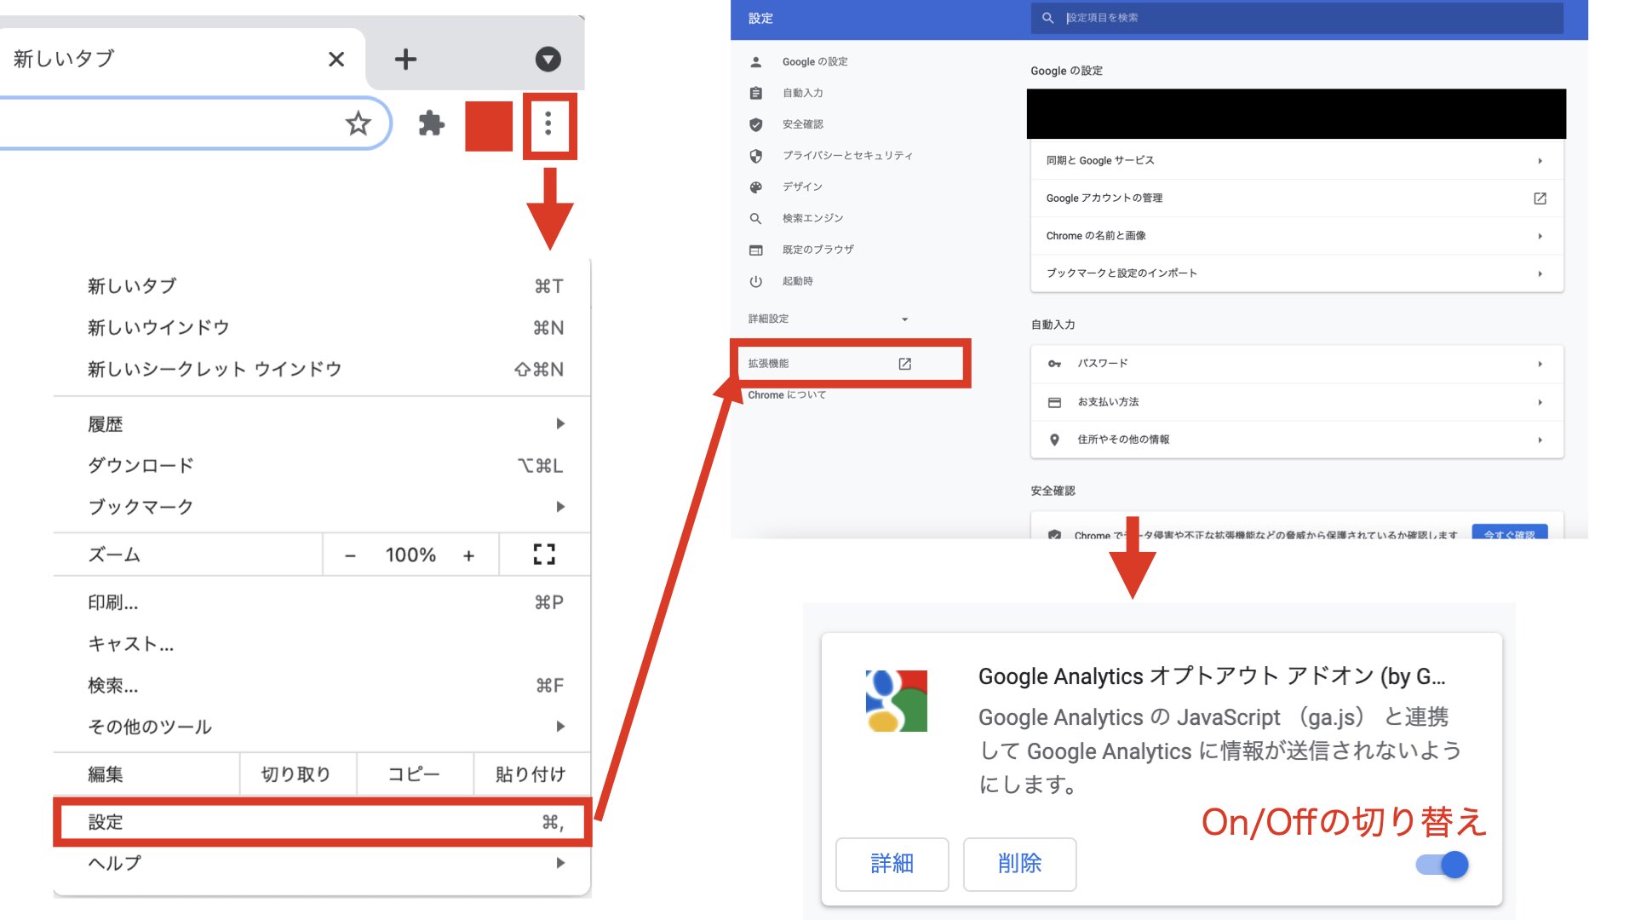Click コピー in the edit row
The image size is (1635, 920).
[x=414, y=773]
